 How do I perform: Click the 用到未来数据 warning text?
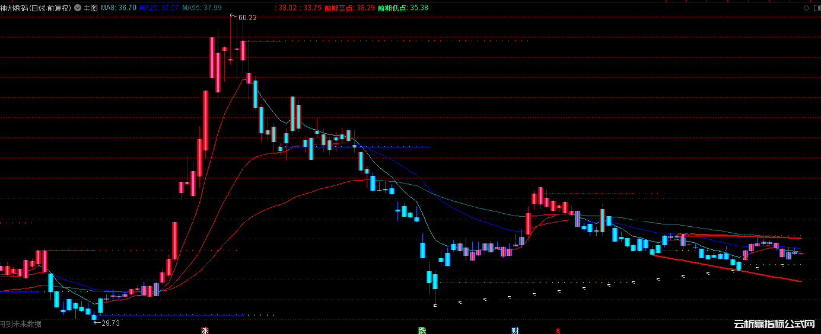tap(21, 324)
